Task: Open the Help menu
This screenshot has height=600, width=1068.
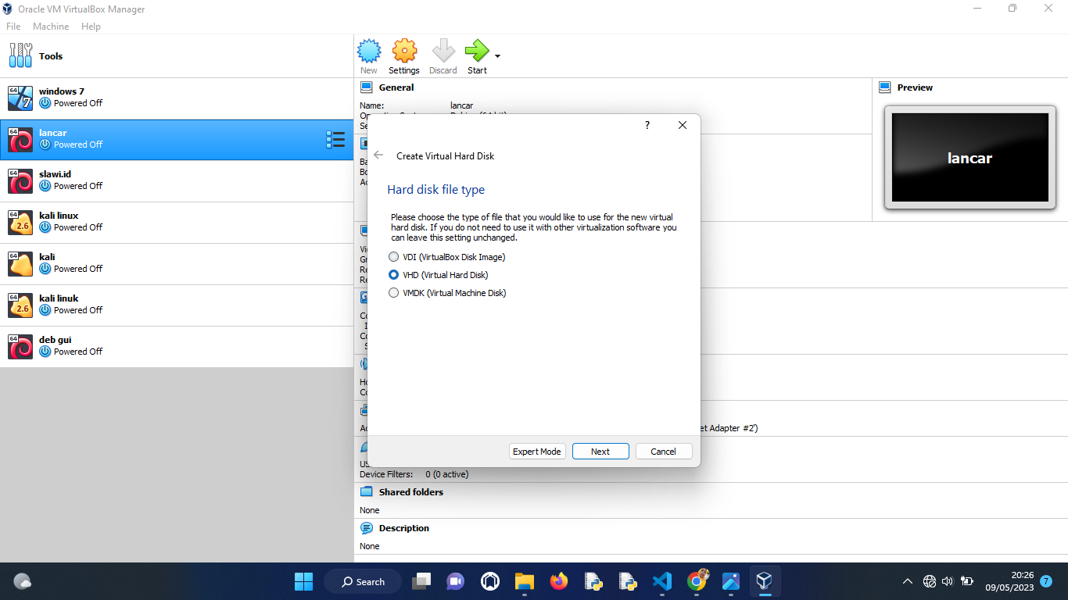Action: click(x=91, y=27)
